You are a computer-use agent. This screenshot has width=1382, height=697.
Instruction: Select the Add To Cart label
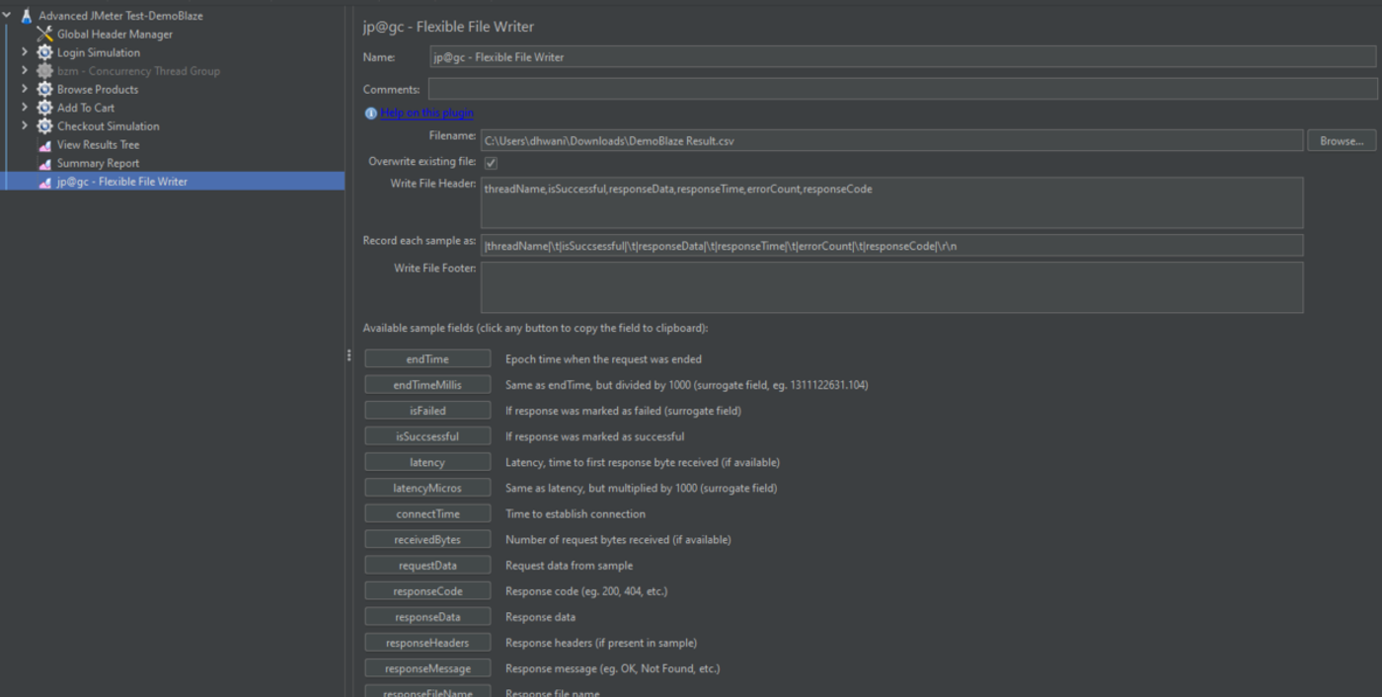click(x=86, y=108)
